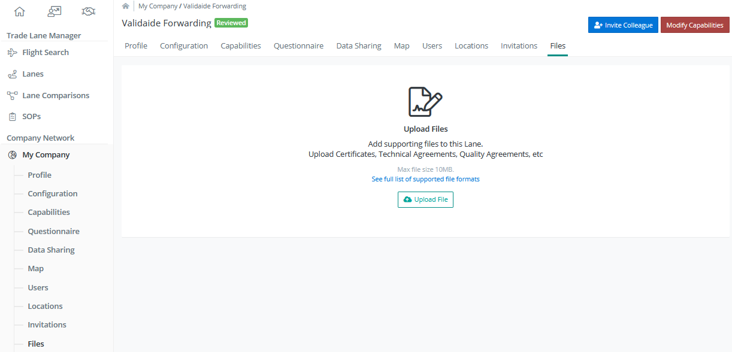Click My Company in the breadcrumb
The image size is (732, 352).
point(158,6)
